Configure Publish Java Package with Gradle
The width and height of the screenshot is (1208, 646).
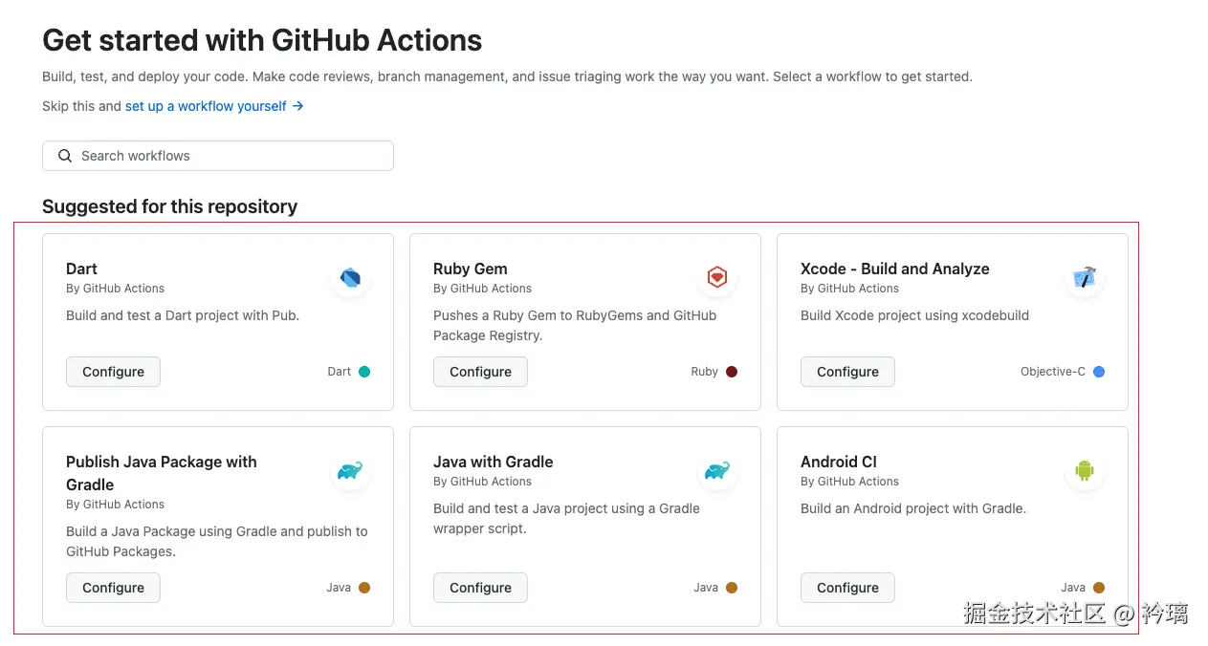point(113,588)
